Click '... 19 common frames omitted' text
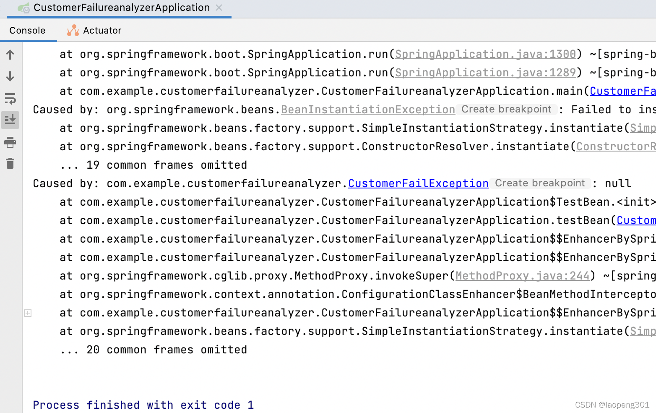656x413 pixels. (x=154, y=165)
